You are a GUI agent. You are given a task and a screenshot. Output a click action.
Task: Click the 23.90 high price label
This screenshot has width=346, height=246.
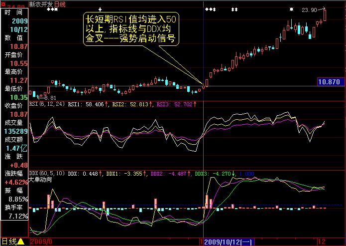pos(309,10)
